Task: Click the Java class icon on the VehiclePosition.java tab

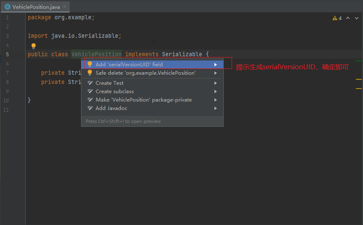Action: click(x=8, y=7)
